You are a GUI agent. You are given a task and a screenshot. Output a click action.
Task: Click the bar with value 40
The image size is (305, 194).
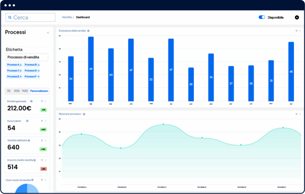tap(111, 75)
